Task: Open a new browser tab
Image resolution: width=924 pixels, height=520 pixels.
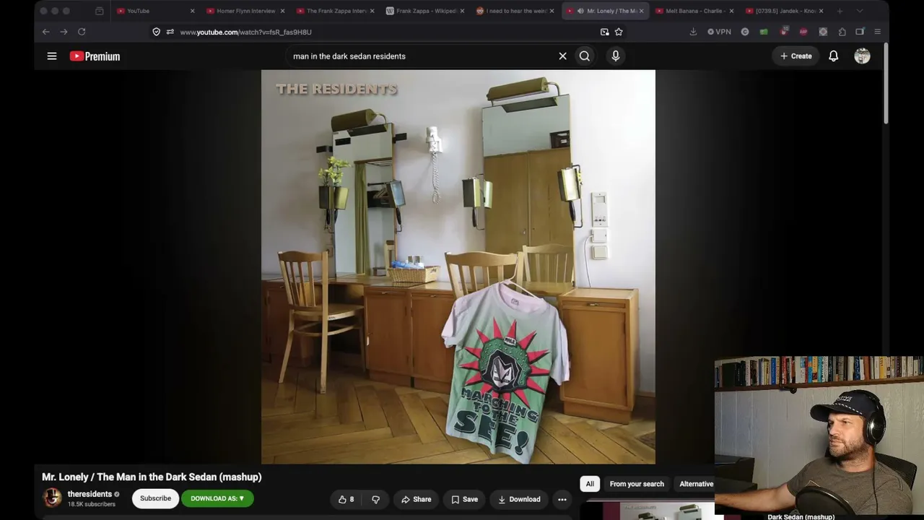Action: tap(840, 11)
